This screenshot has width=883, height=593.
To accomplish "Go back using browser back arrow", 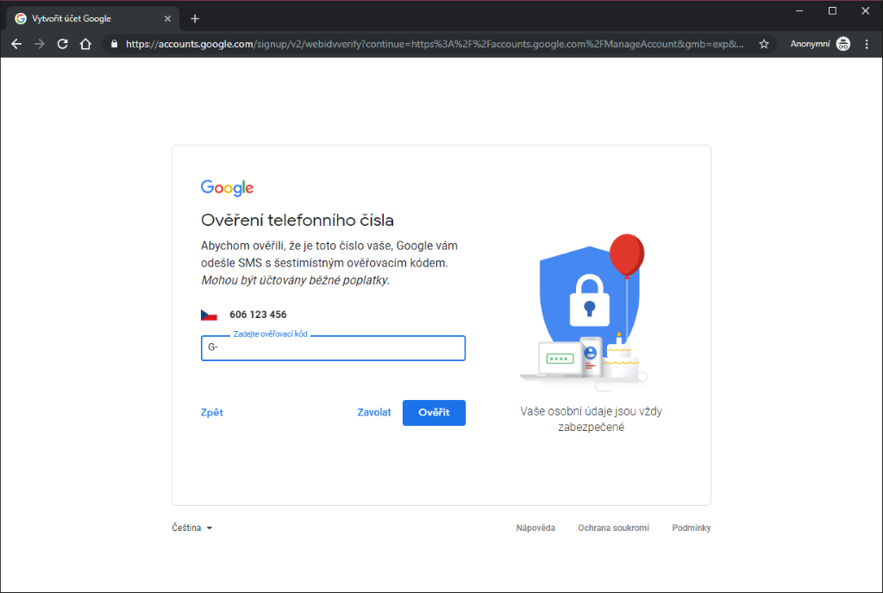I will pyautogui.click(x=16, y=44).
